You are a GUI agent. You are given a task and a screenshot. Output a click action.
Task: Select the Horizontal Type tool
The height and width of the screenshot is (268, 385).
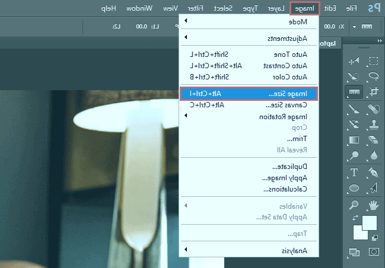(354, 173)
